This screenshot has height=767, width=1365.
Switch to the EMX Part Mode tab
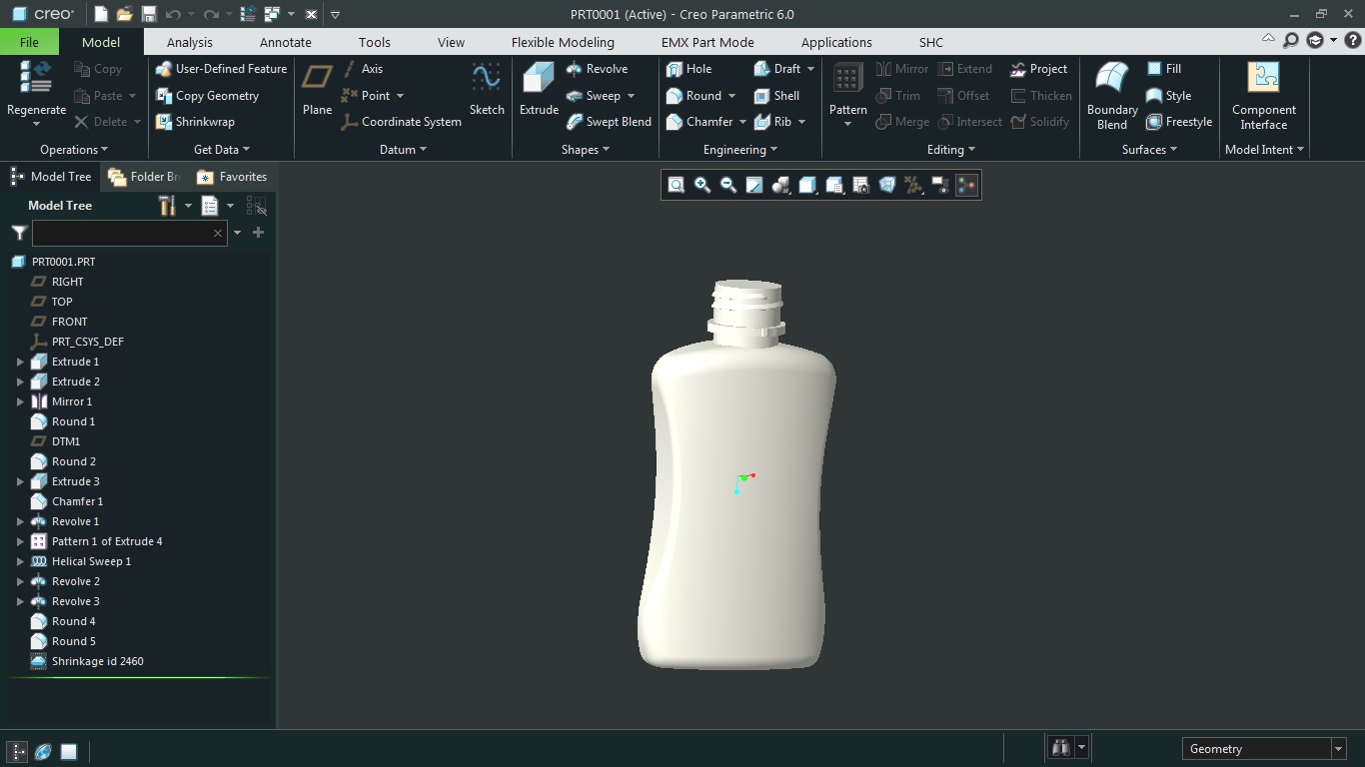tap(707, 42)
